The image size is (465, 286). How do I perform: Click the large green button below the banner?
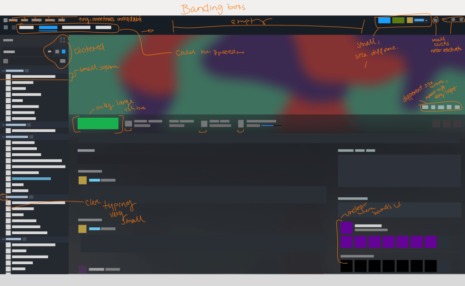[98, 123]
